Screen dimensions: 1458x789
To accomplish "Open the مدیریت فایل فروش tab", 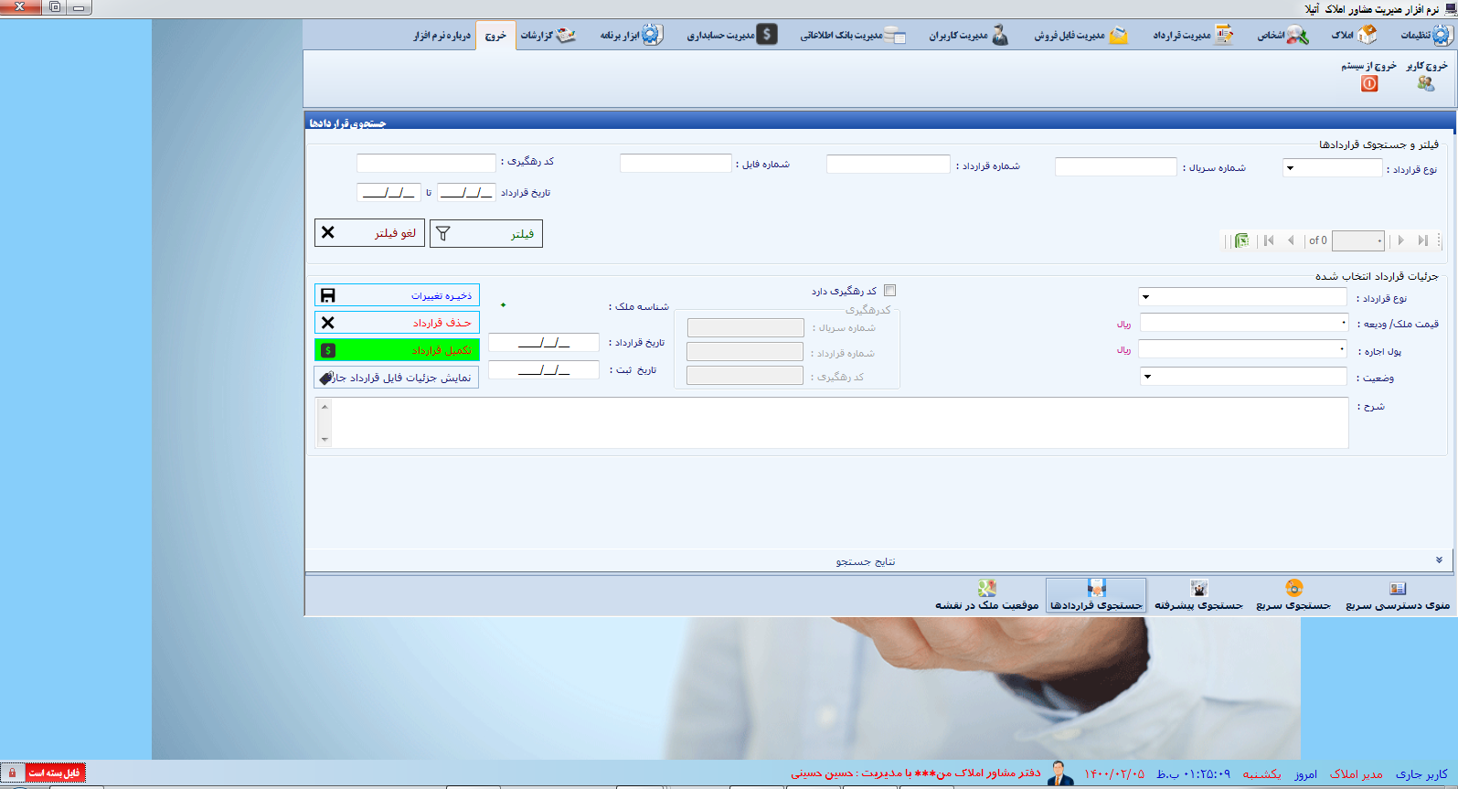I will (1080, 36).
